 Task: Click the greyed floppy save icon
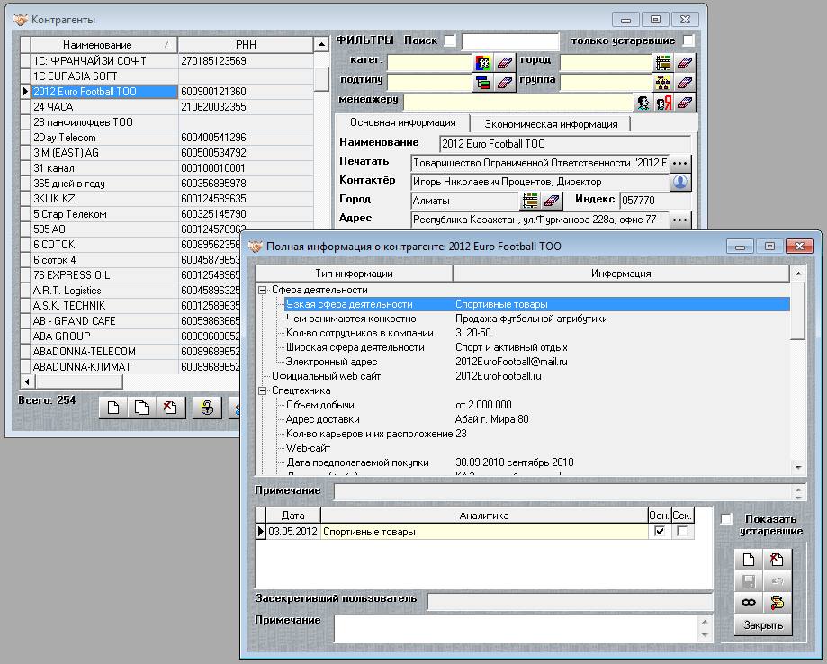(x=749, y=581)
